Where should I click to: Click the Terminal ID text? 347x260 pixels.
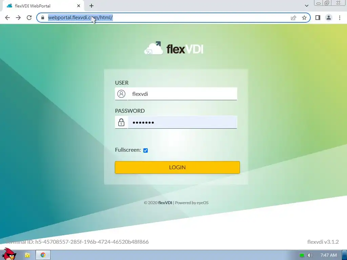[77, 242]
